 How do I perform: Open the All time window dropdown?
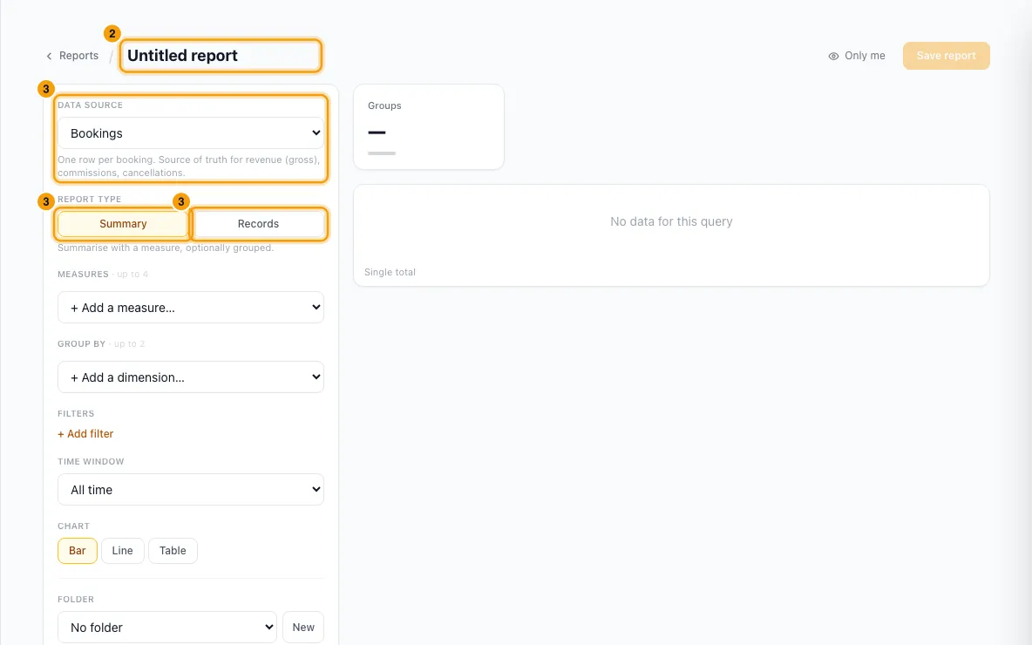(191, 490)
